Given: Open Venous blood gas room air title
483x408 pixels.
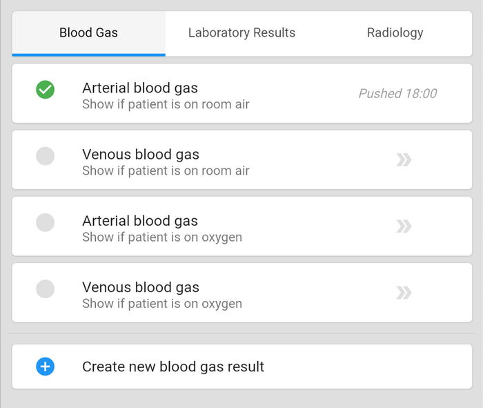Looking at the screenshot, I should (x=141, y=154).
